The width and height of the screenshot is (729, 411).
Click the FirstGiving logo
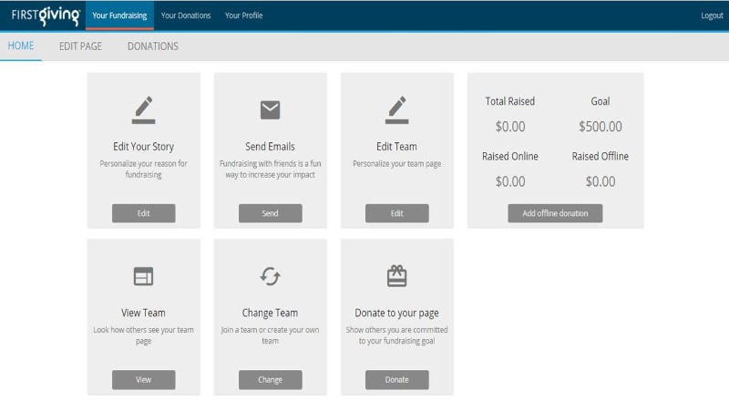(46, 15)
